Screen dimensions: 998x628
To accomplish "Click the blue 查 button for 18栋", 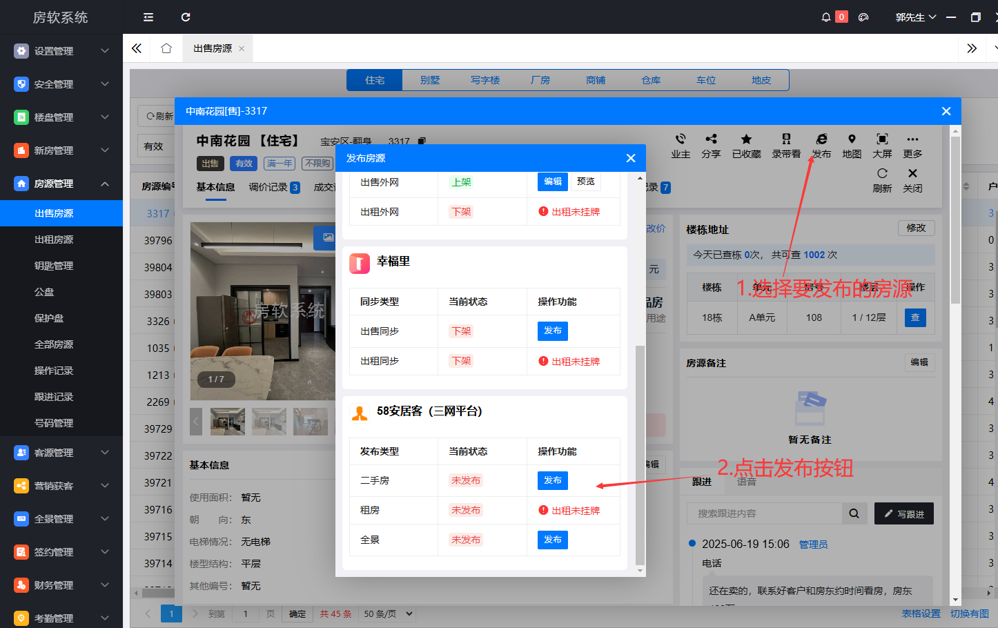I will (x=915, y=317).
